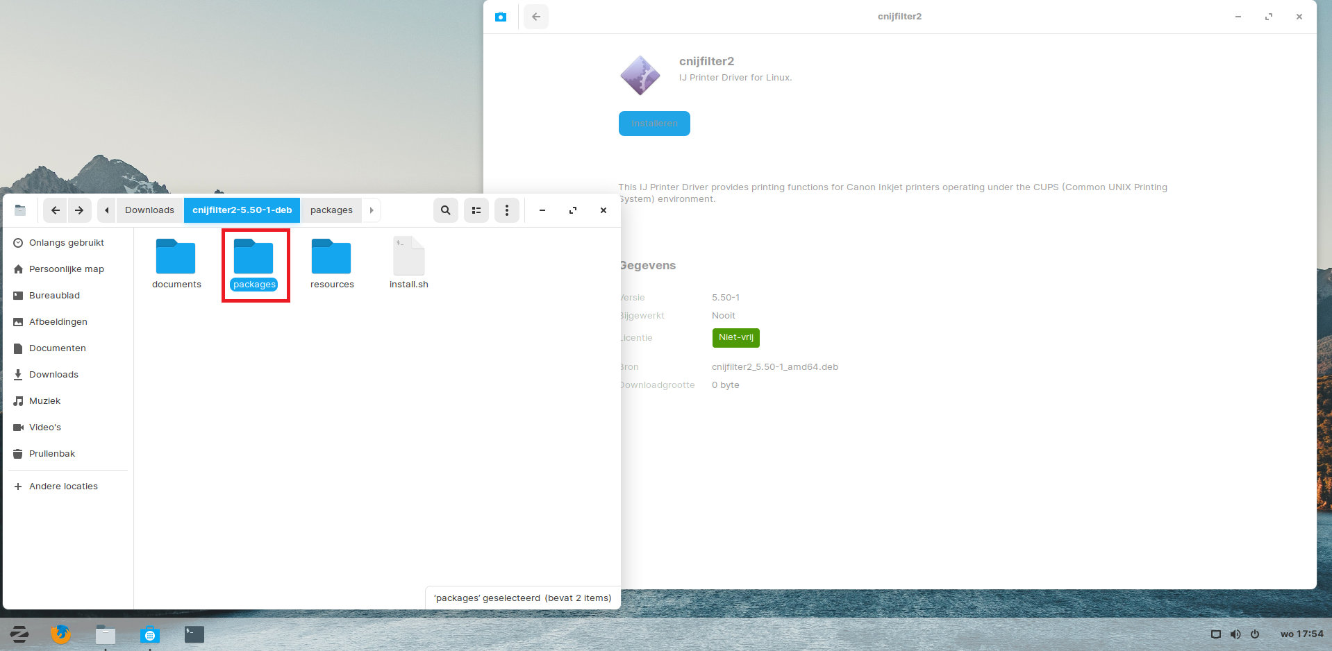Image resolution: width=1332 pixels, height=651 pixels.
Task: Click the cnijfilter2 package diamond icon
Action: (x=640, y=75)
